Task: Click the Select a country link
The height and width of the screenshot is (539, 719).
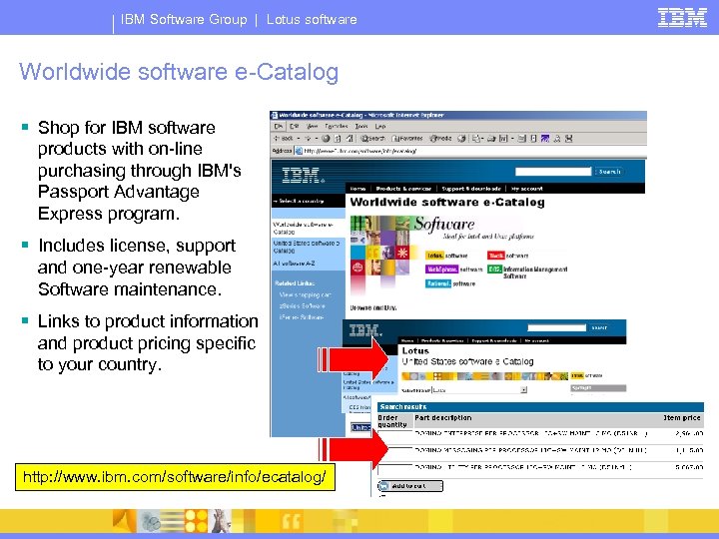Action: [299, 201]
